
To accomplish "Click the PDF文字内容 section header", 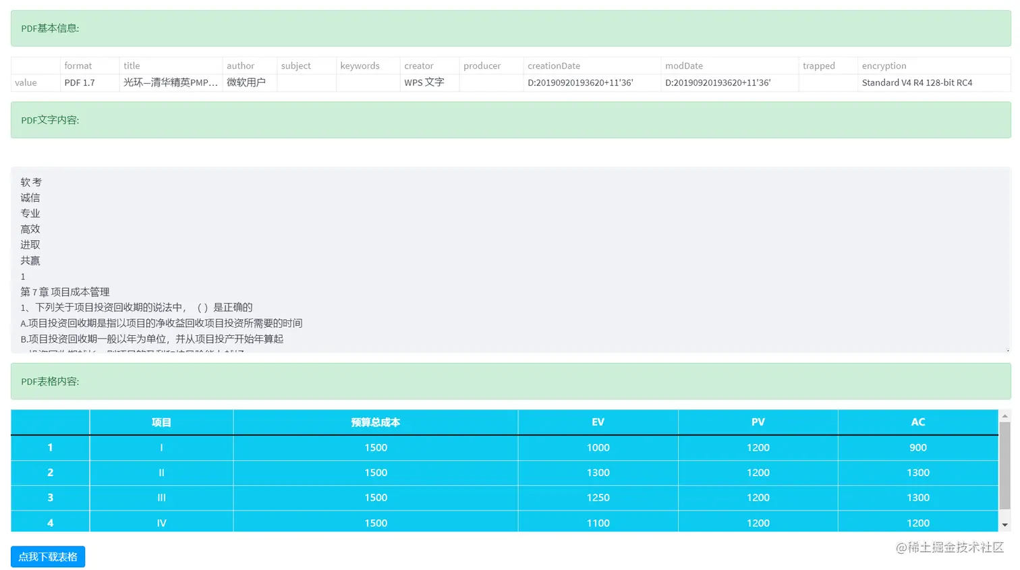I will point(511,120).
